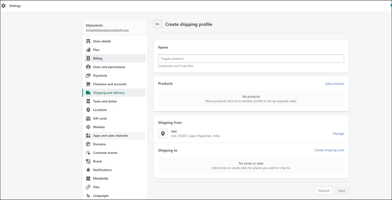The width and height of the screenshot is (392, 200).
Task: Go back using the arrow button
Action: [158, 24]
